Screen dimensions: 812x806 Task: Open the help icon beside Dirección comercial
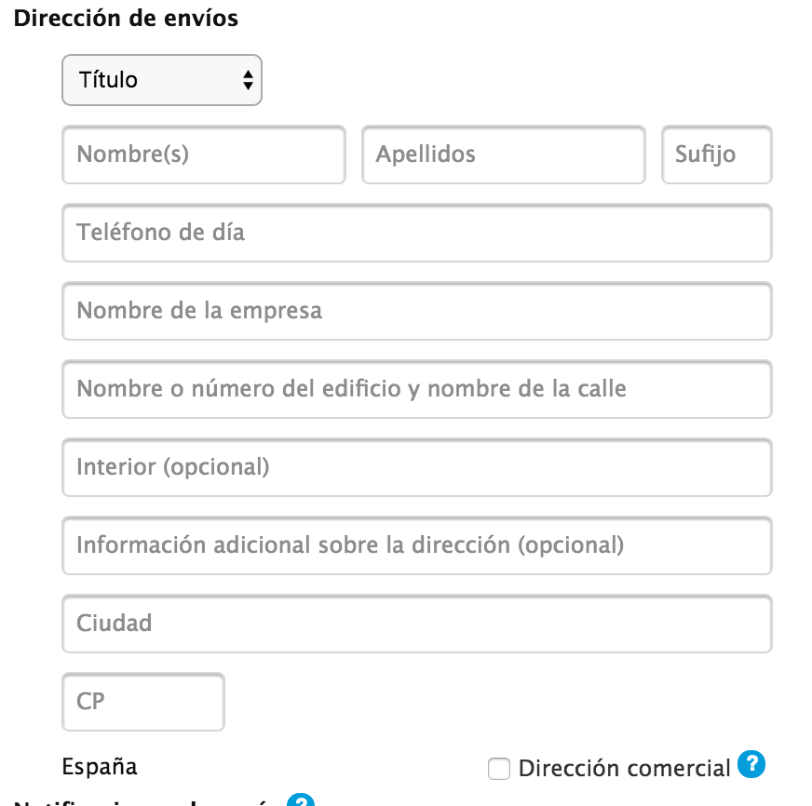751,765
